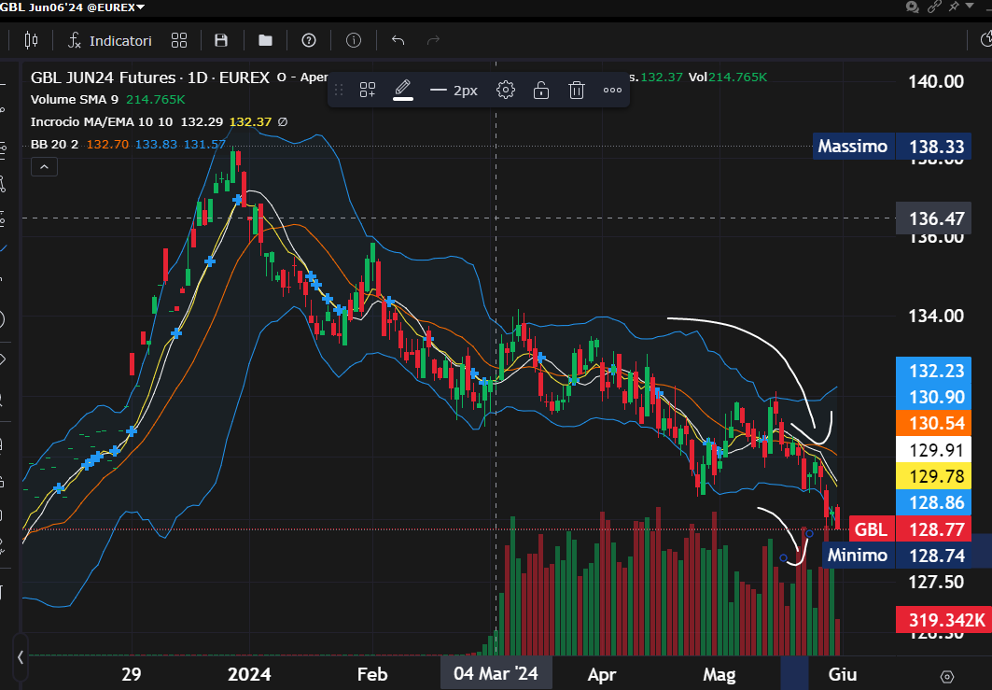Save chart with floppy disk icon
The image size is (992, 690).
tap(221, 40)
